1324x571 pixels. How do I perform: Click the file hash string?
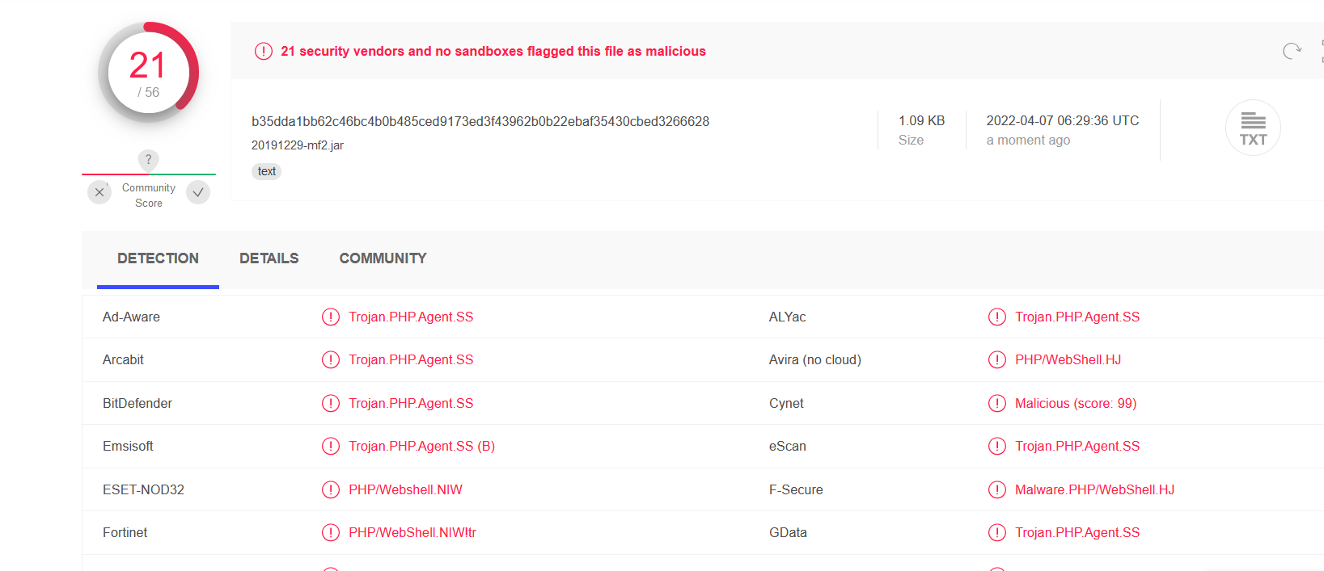click(480, 121)
